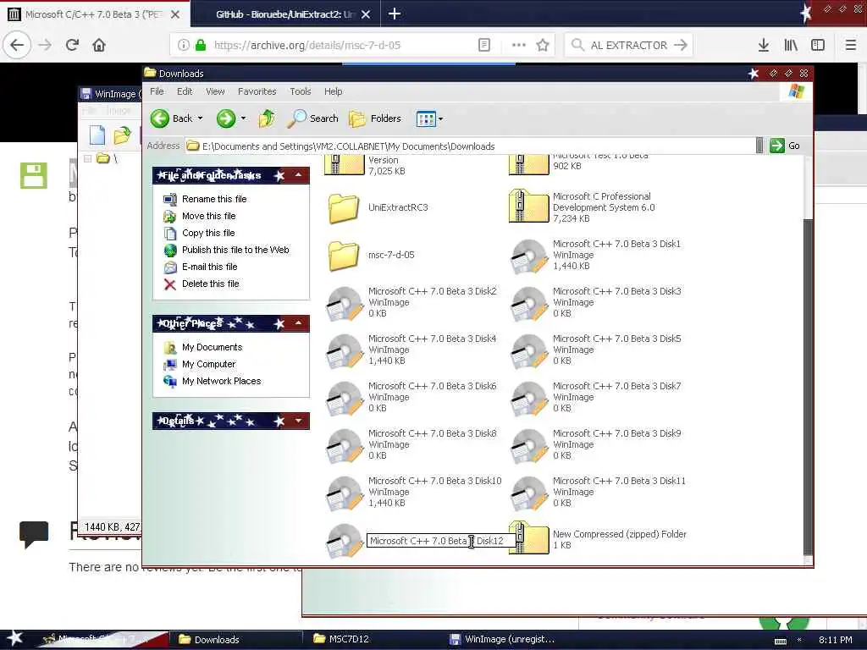Image resolution: width=867 pixels, height=650 pixels.
Task: Open Search in the Explorer toolbar
Action: tap(313, 118)
